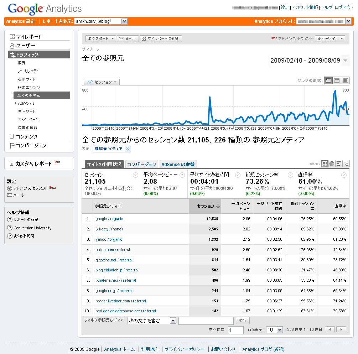Open the エクスポート export dropdown

(101, 39)
